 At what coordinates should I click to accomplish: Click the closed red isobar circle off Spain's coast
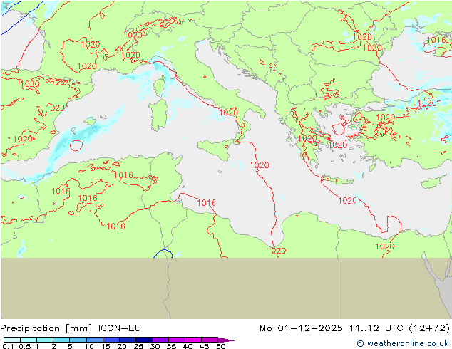pos(76,145)
